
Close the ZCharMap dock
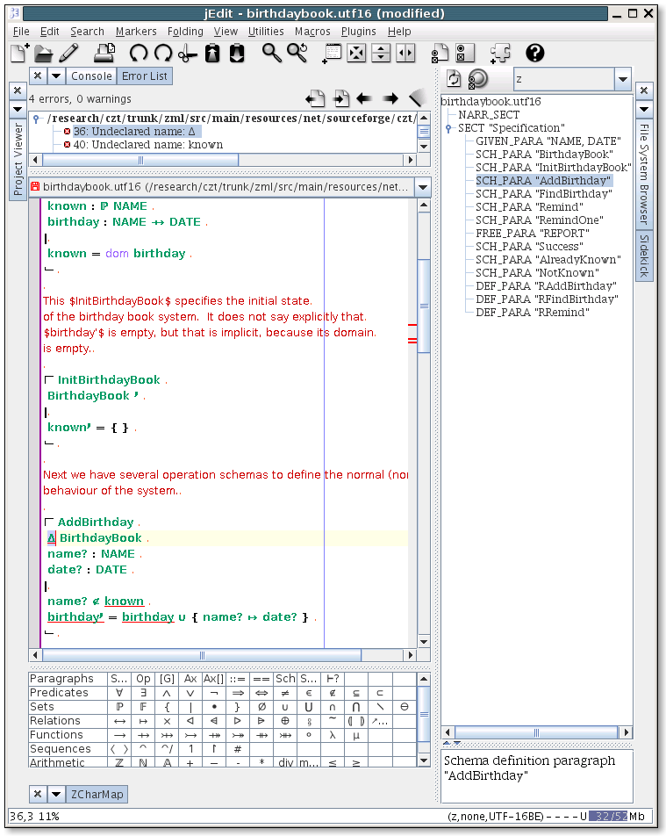click(x=38, y=794)
